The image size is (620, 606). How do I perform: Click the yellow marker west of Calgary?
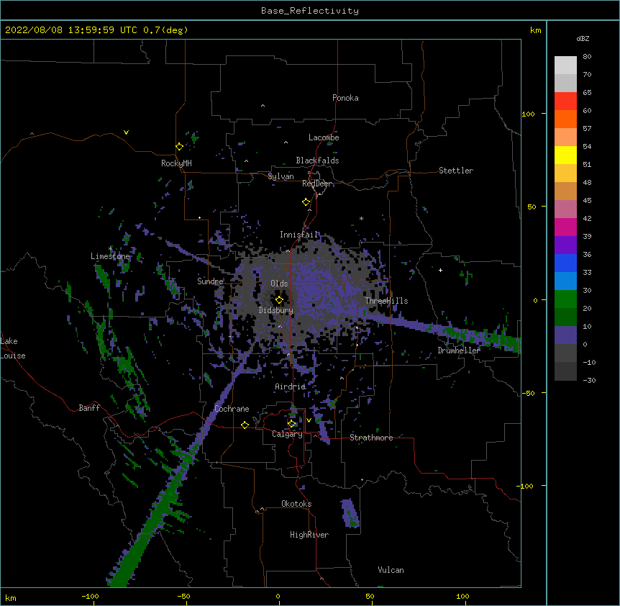(x=245, y=425)
